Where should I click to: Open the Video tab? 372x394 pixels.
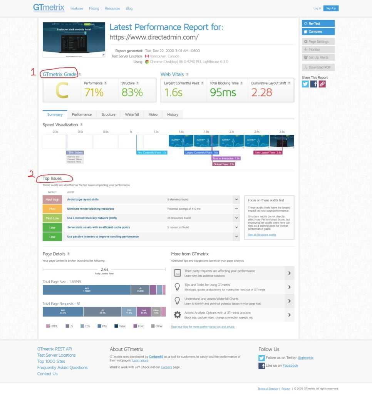tap(153, 115)
